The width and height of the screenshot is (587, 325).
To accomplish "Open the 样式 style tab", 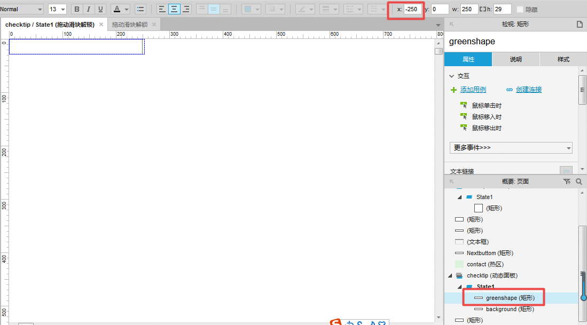I will (563, 59).
